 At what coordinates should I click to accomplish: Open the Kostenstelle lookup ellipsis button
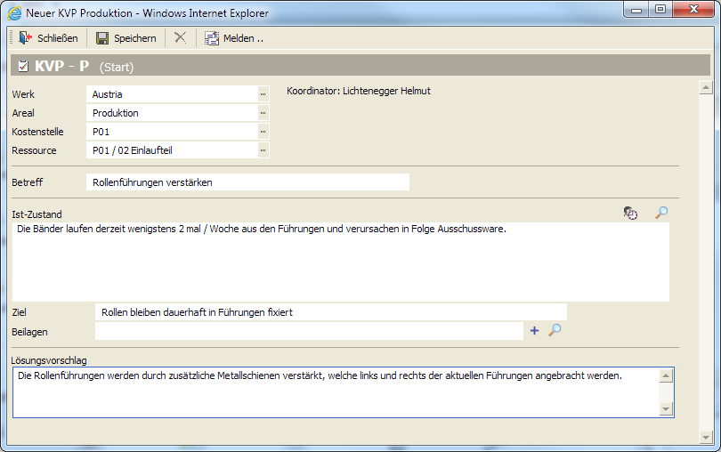(x=263, y=132)
